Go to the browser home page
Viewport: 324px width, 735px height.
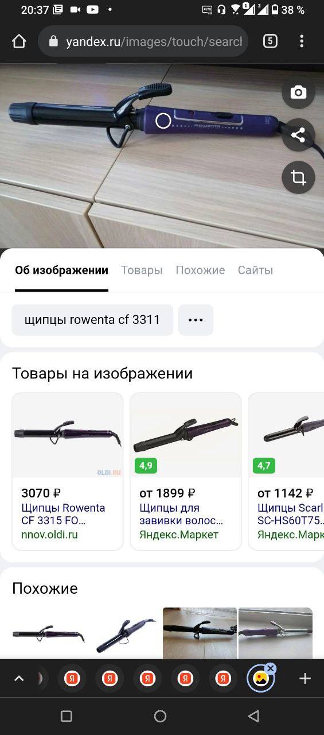(x=19, y=41)
